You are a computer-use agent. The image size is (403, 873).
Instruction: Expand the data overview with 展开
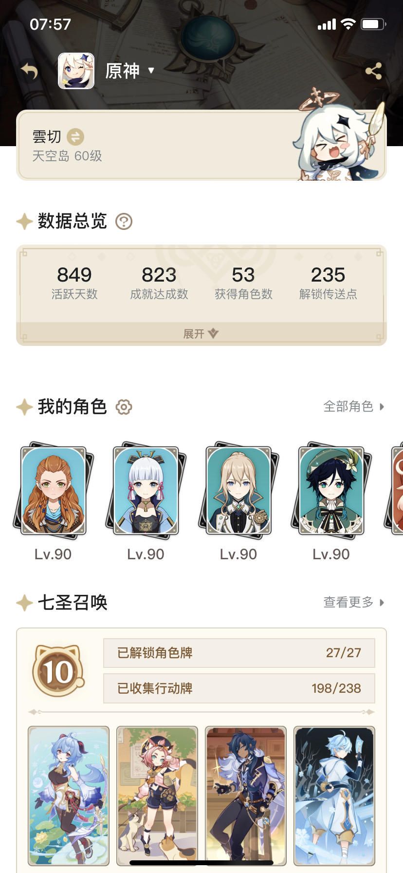click(x=201, y=334)
